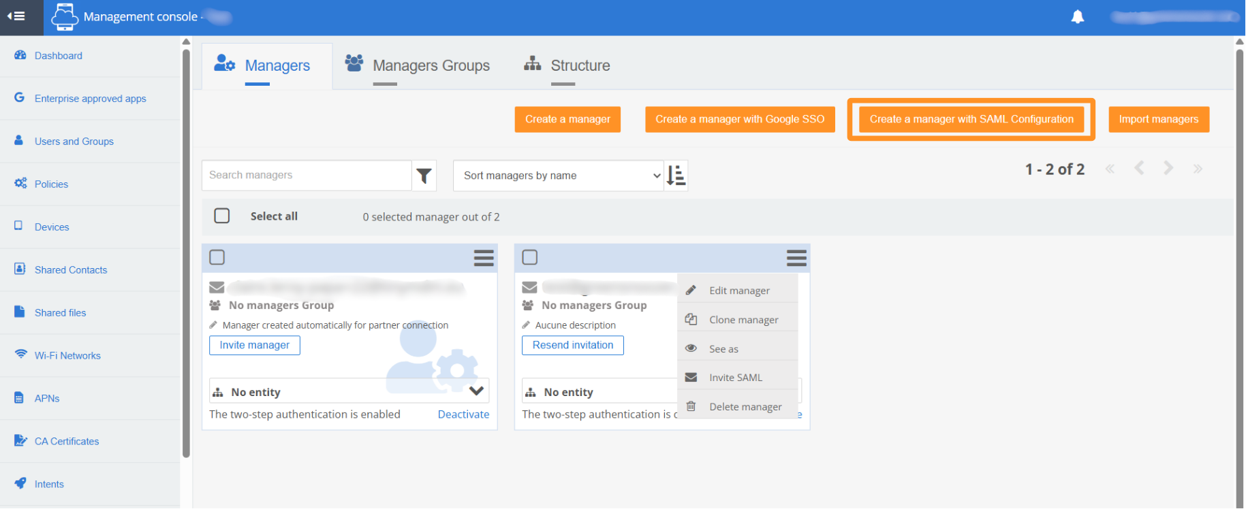Go to next page arrow
This screenshot has width=1246, height=509.
click(x=1168, y=169)
